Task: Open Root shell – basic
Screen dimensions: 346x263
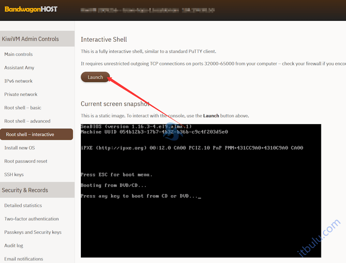Action: (22, 108)
